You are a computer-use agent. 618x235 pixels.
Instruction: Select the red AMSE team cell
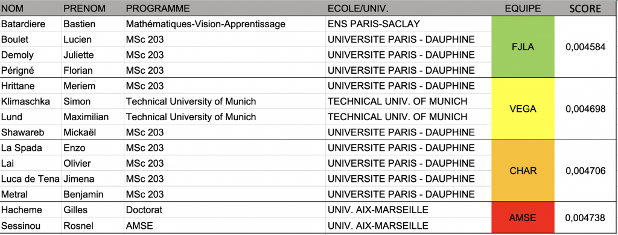[523, 217]
